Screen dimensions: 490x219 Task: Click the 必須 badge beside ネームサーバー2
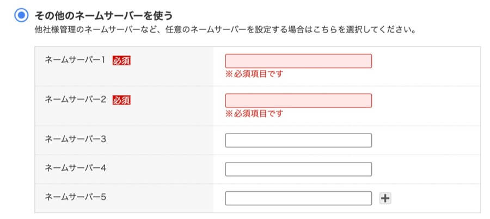tap(121, 100)
